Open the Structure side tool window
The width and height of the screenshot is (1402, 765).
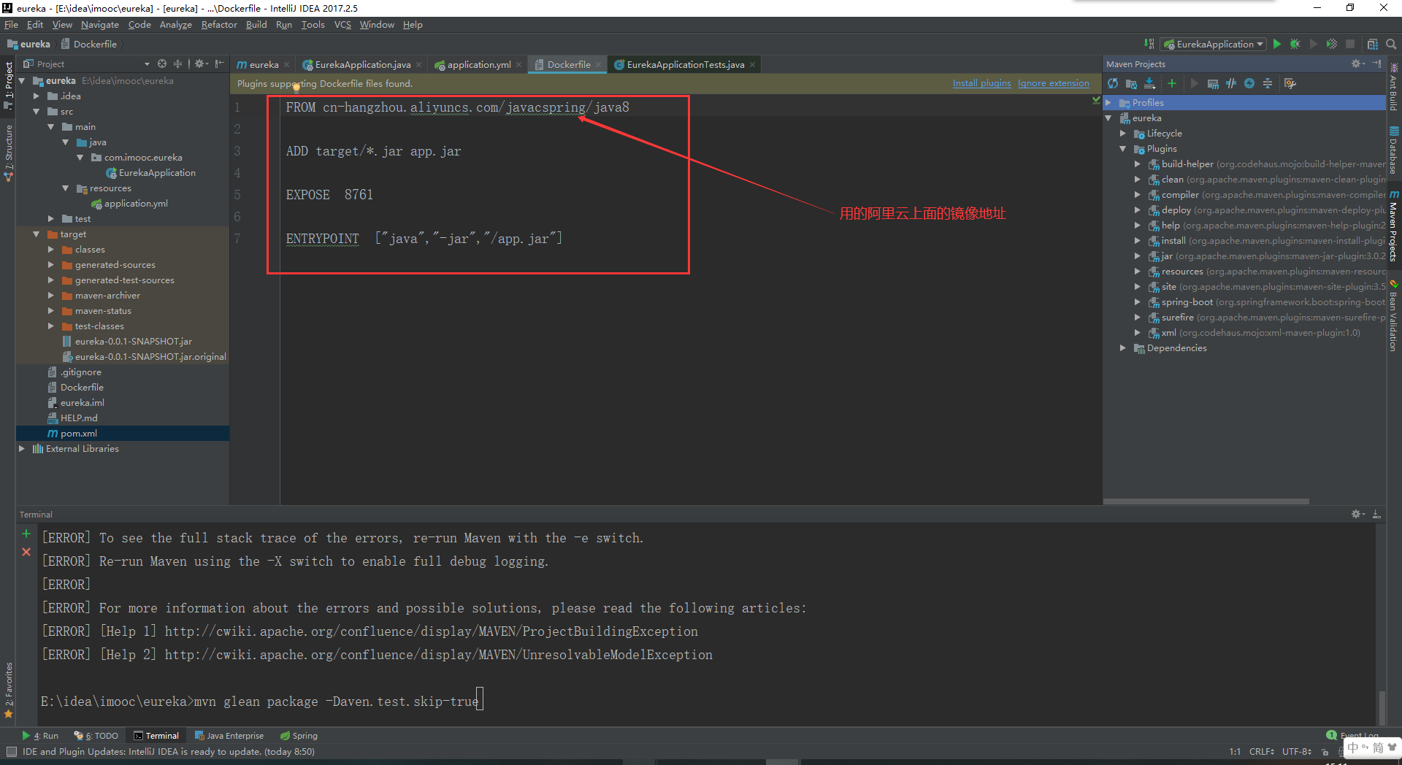9,153
